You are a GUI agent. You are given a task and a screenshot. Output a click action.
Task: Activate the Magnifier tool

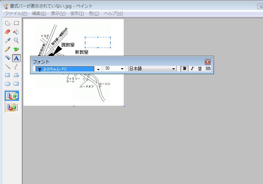pos(16,40)
